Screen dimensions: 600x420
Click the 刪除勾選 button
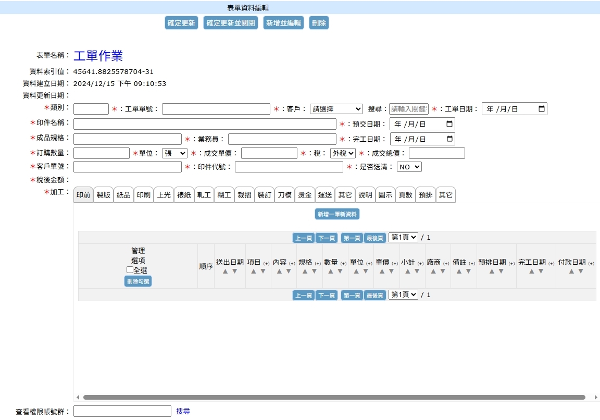click(x=137, y=281)
